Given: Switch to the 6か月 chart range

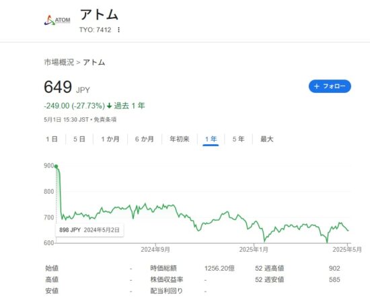Looking at the screenshot, I should click(x=145, y=139).
